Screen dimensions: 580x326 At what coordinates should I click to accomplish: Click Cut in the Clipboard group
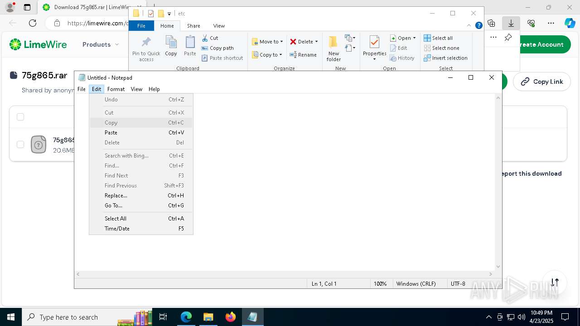coord(210,38)
